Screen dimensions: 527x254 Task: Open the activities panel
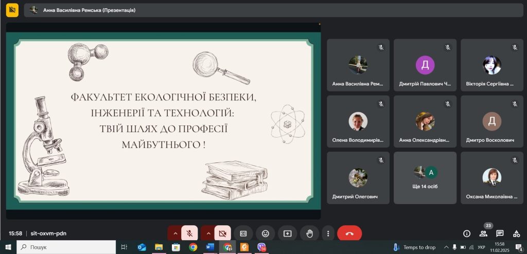tap(516, 233)
